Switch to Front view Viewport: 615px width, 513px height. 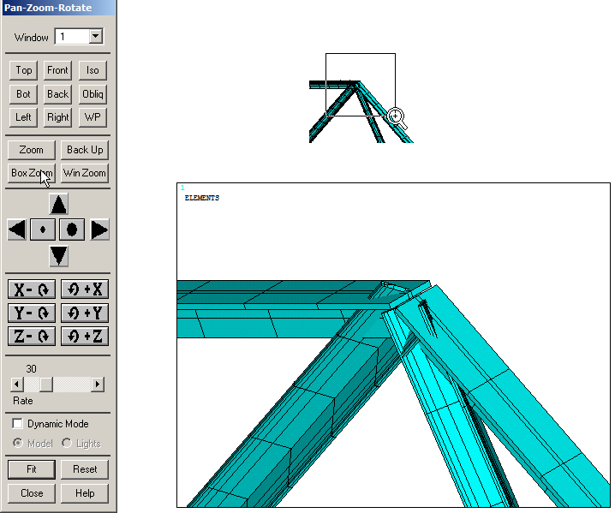tap(57, 70)
